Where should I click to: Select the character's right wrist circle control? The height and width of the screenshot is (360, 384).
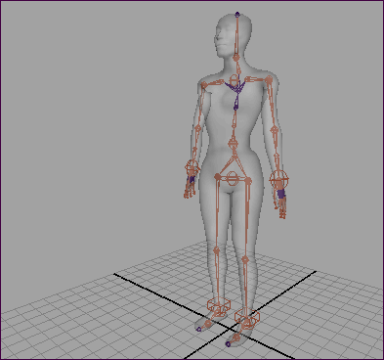pos(192,167)
